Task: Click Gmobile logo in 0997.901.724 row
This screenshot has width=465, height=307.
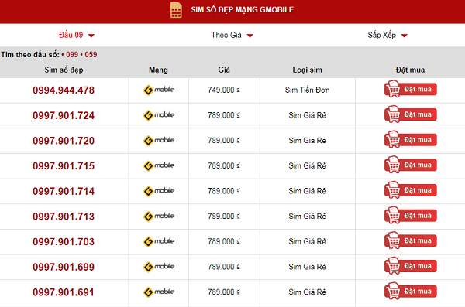Action: pos(159,115)
